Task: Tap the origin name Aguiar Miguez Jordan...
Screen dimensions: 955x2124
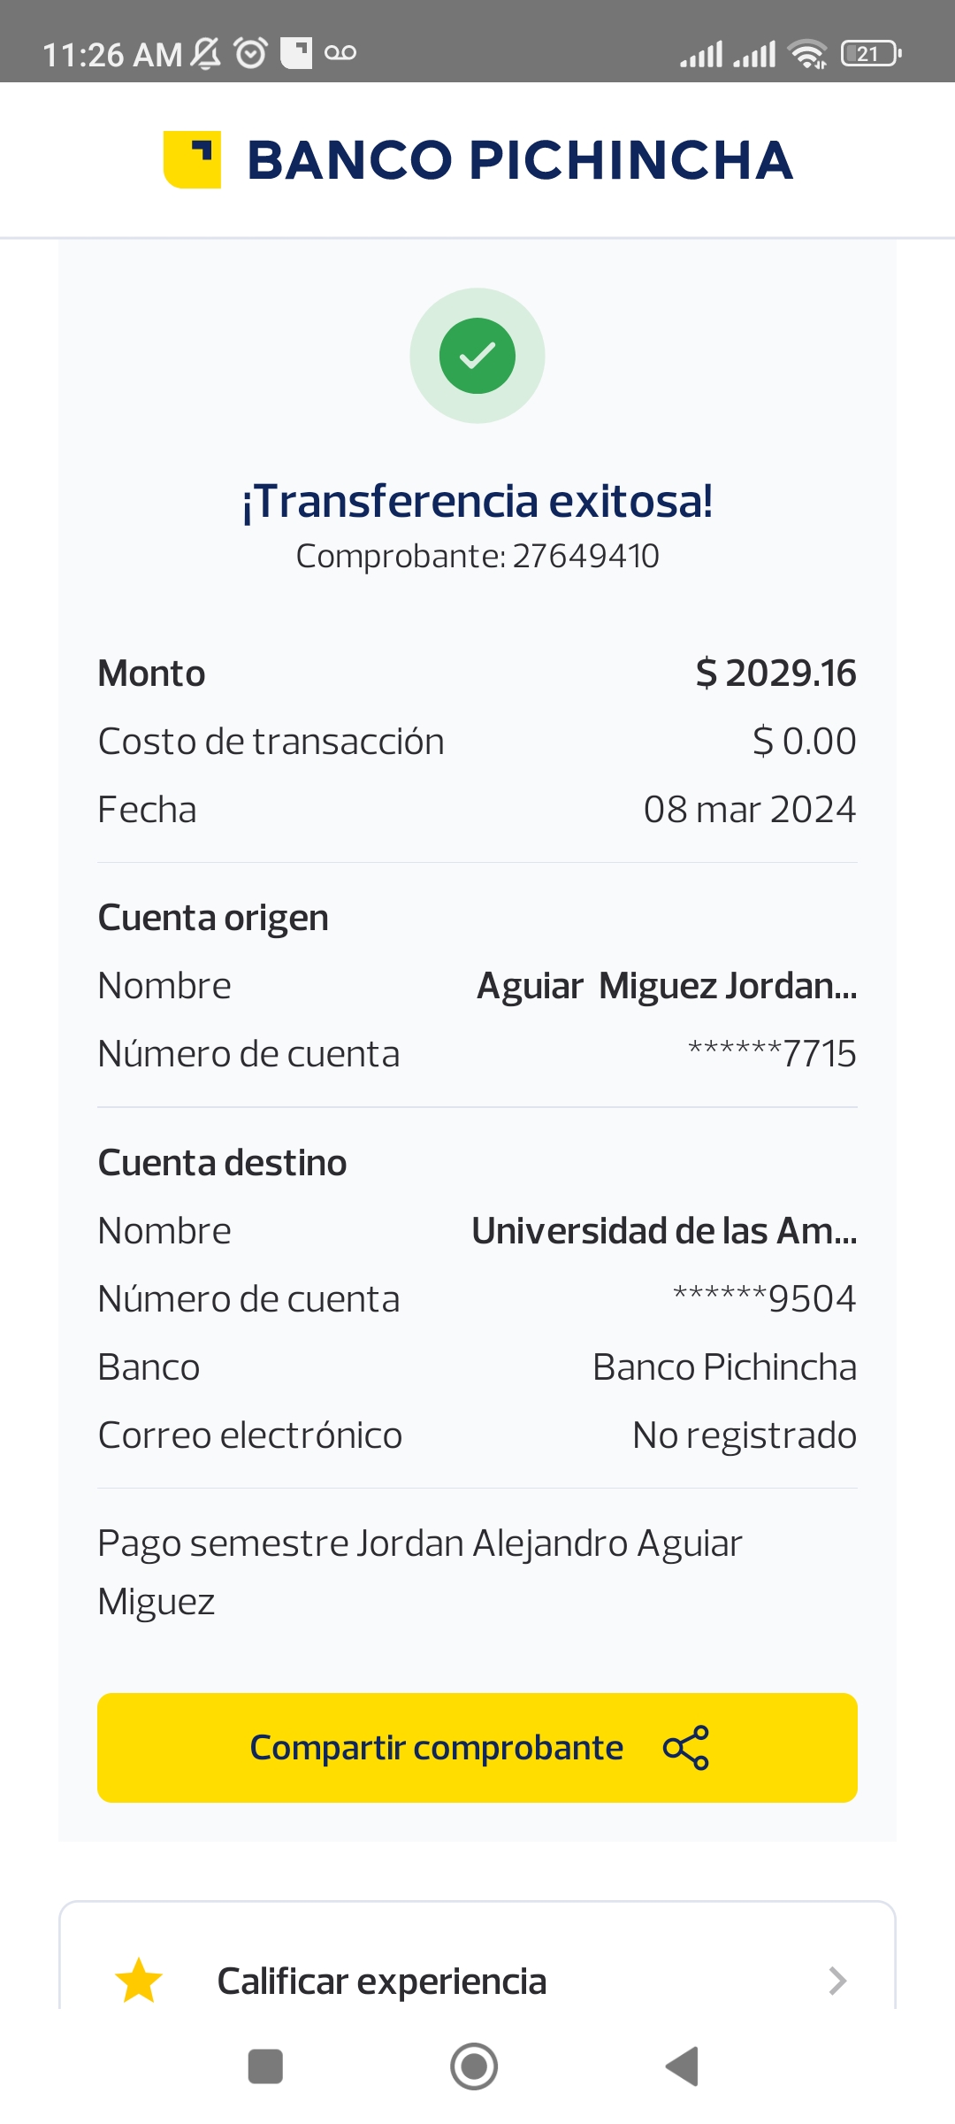Action: click(x=667, y=986)
